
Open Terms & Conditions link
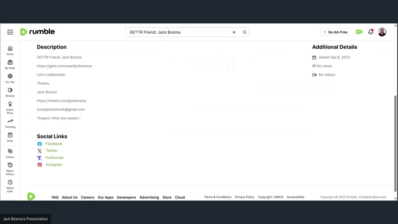click(x=218, y=197)
